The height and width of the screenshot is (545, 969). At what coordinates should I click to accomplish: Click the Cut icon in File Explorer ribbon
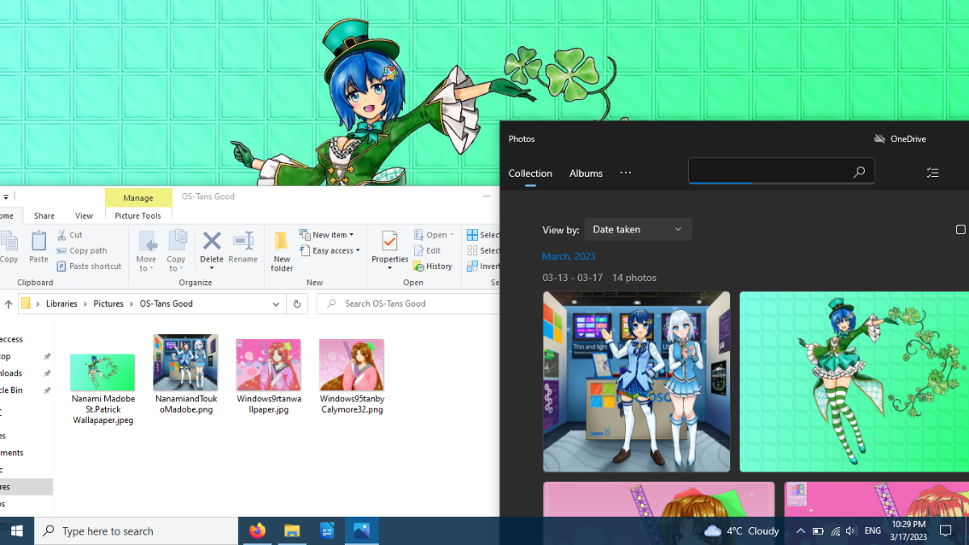(x=62, y=235)
